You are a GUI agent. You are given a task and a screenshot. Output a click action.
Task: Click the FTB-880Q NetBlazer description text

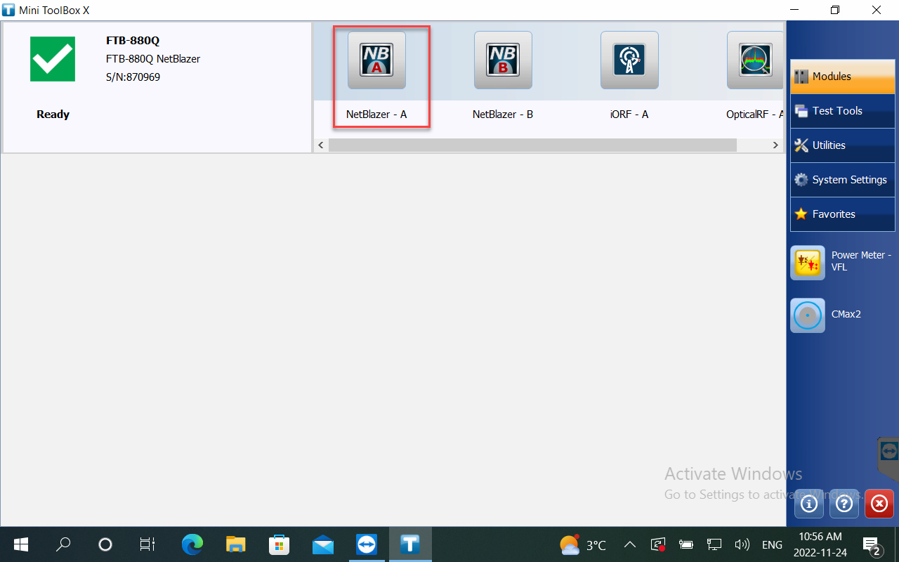[153, 59]
